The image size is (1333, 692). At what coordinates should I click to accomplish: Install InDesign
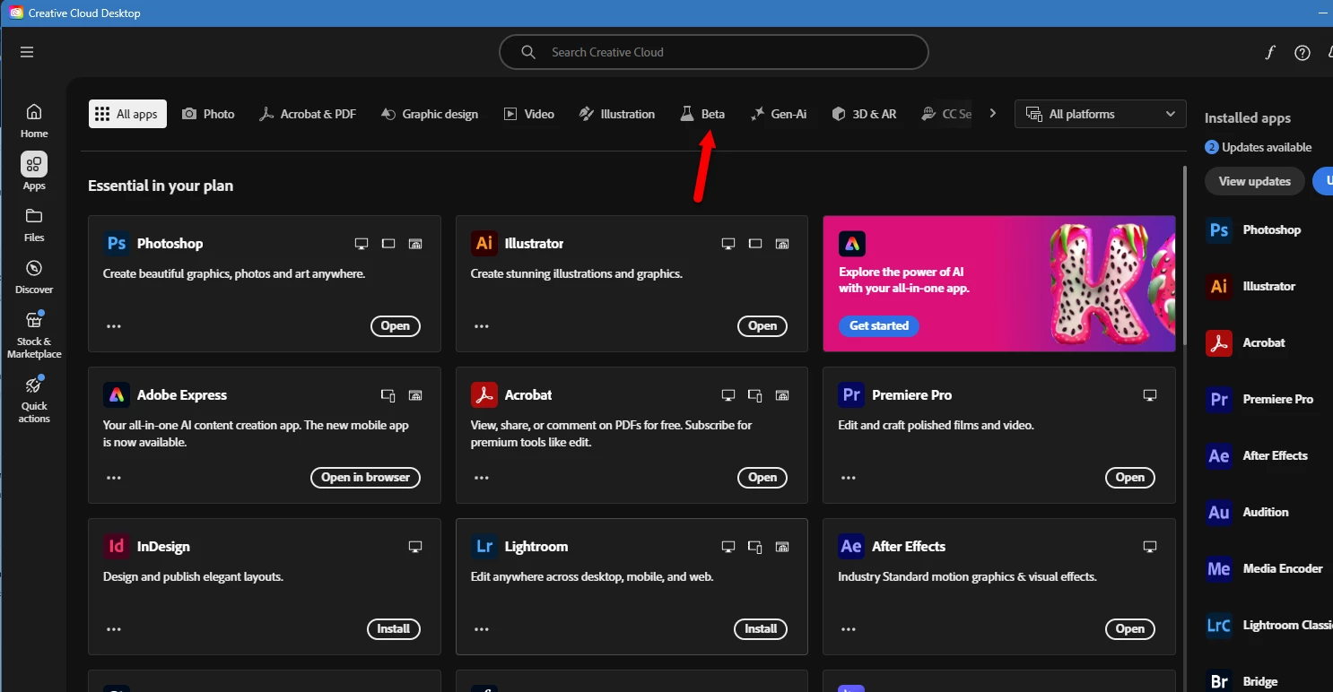(394, 629)
